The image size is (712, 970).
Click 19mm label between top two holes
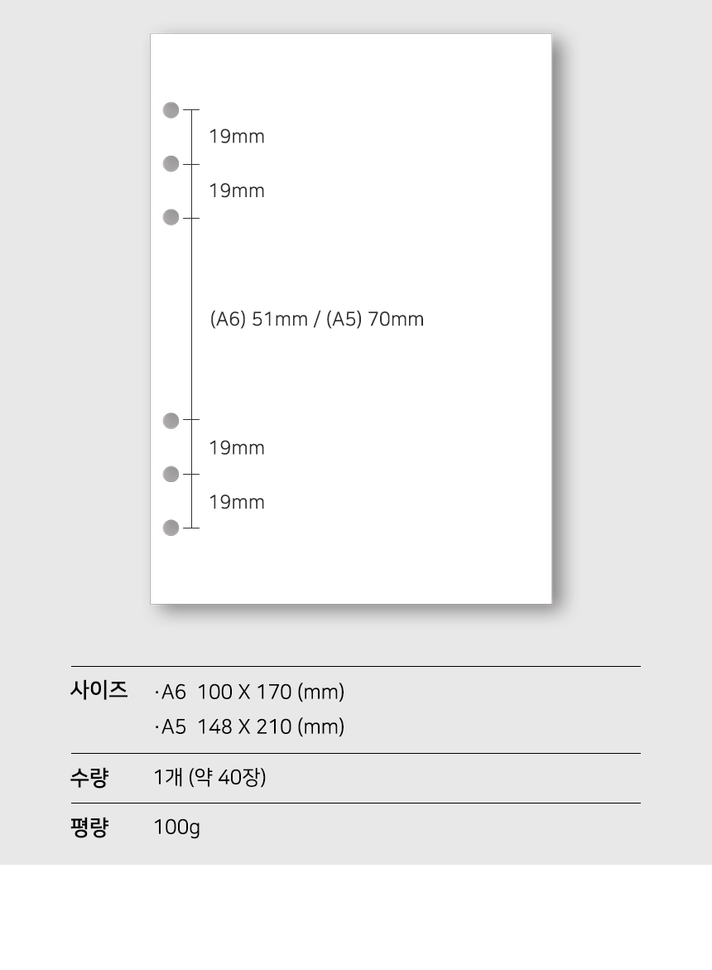point(237,137)
